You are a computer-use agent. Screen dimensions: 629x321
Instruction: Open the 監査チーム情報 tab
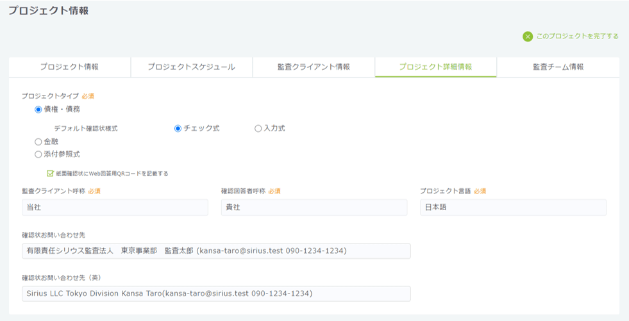point(558,67)
